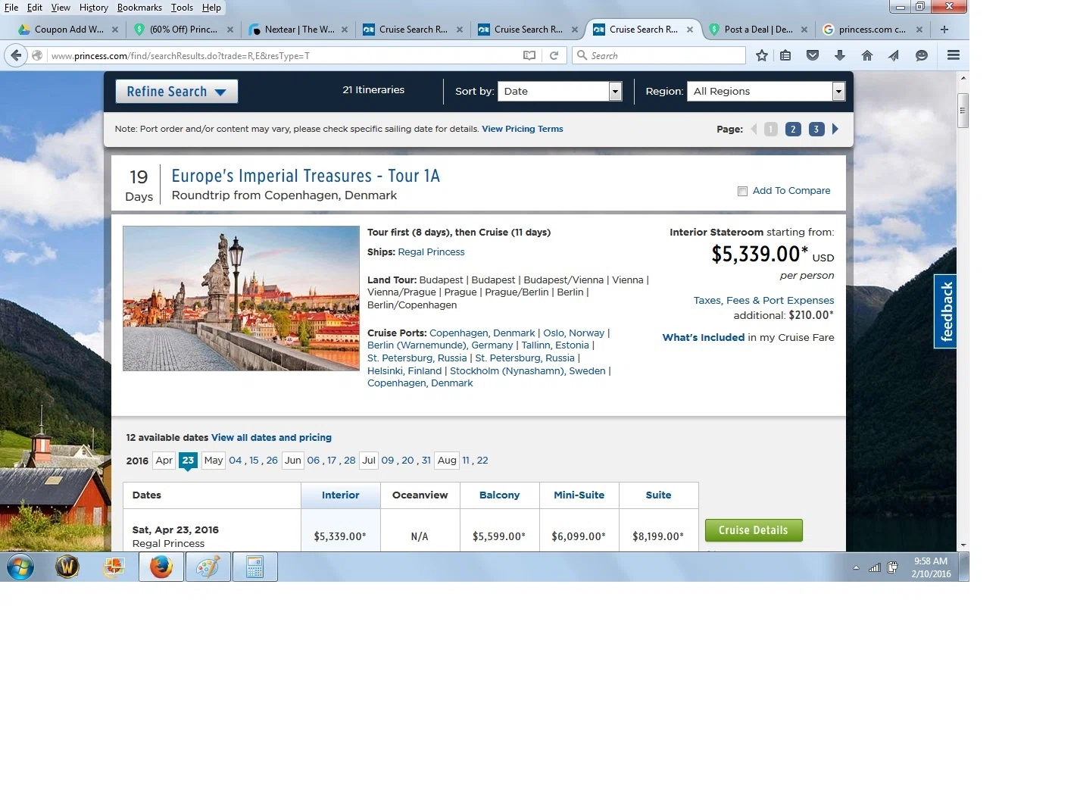
Task: Open Firefox from the taskbar
Action: [161, 567]
